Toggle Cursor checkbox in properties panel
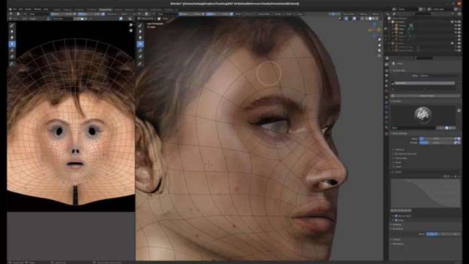469x264 pixels. click(396, 220)
